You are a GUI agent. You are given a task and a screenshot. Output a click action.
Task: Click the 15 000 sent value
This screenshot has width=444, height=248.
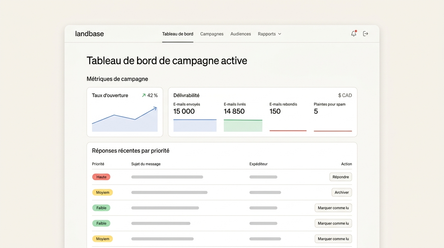(x=184, y=111)
